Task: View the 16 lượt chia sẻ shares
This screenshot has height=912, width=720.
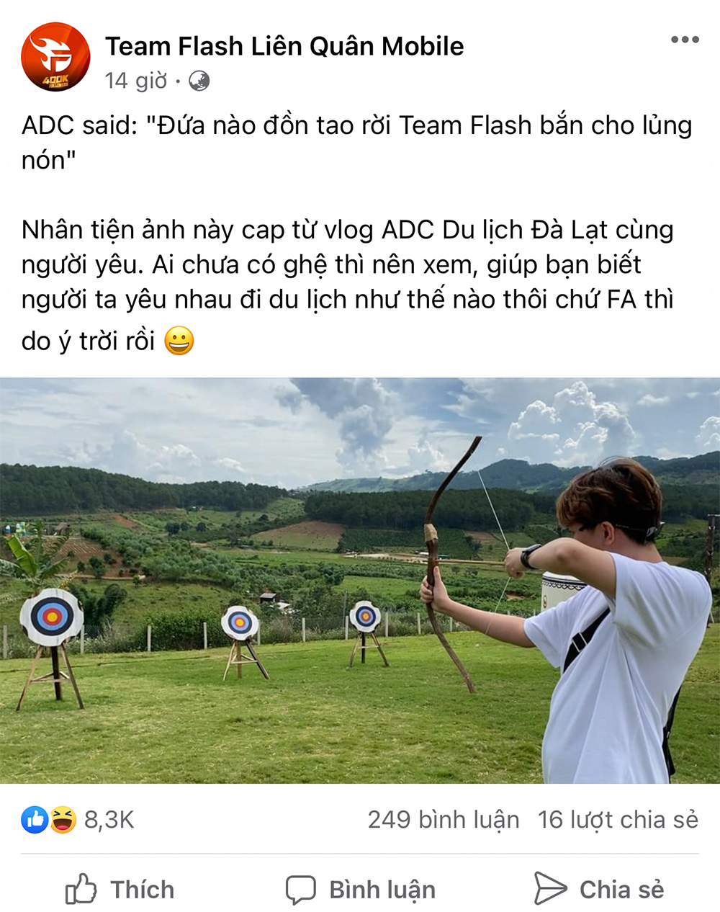Action: [x=618, y=820]
